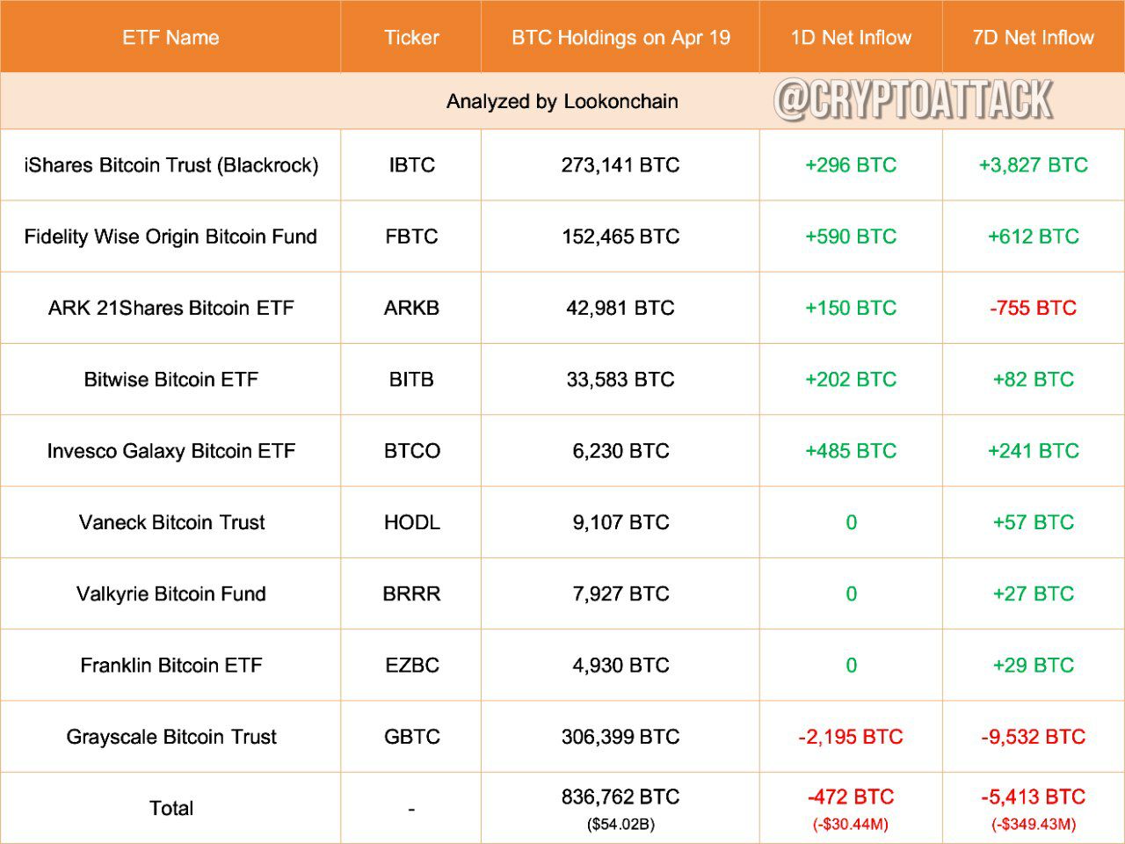Select Valkyrie Bitcoin Fund row name
The width and height of the screenshot is (1125, 844).
(171, 593)
